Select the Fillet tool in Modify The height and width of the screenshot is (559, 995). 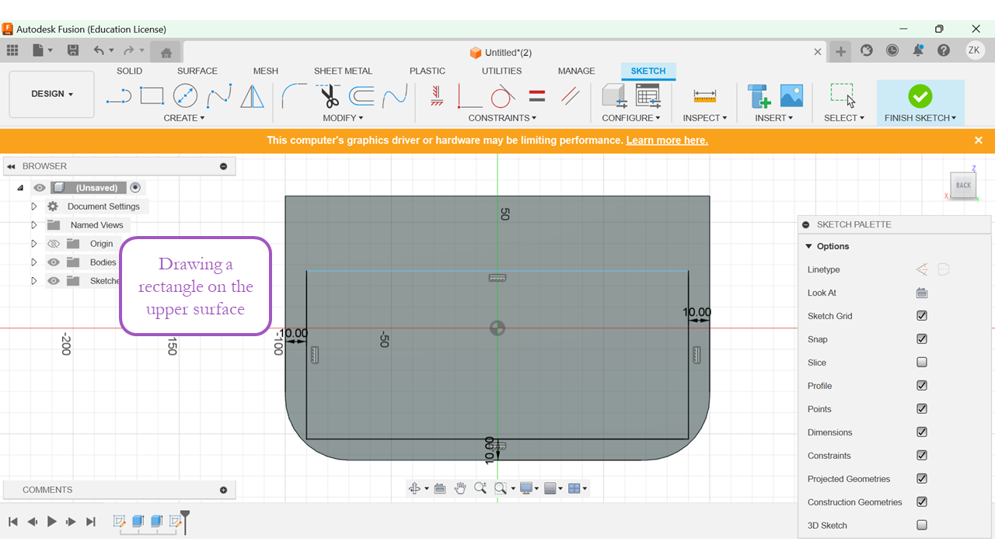coord(294,96)
